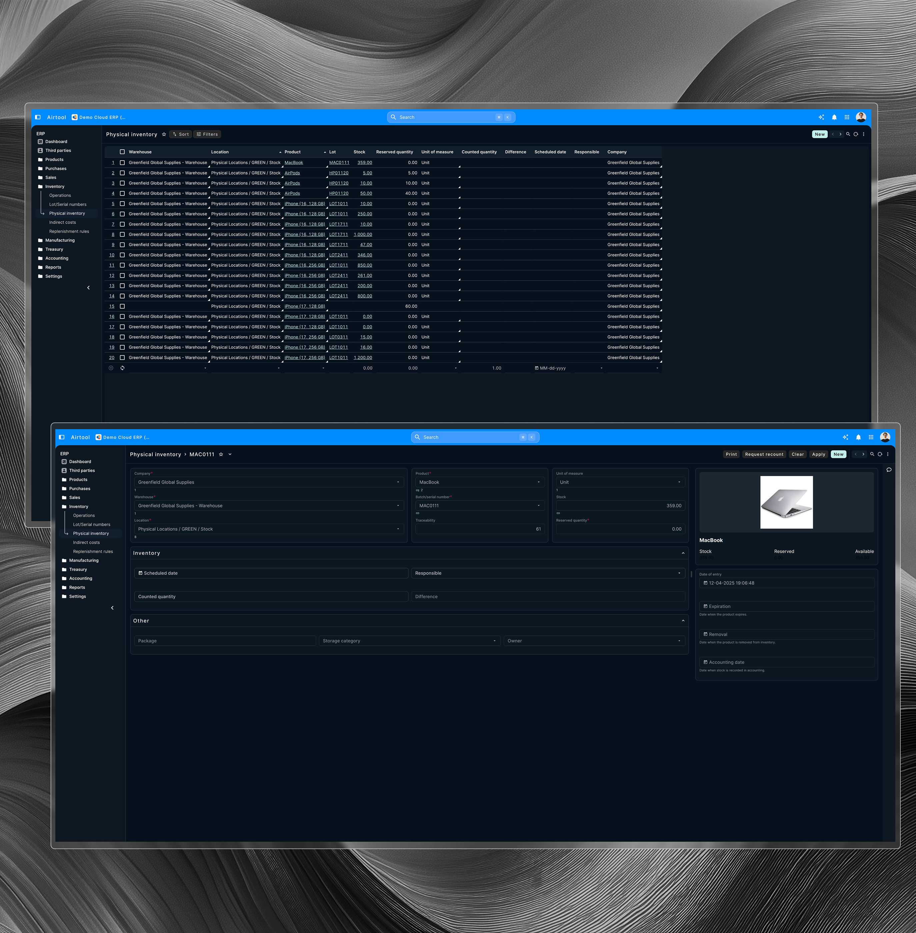Open Lot/Serial numbers in the top window sidebar

pos(68,204)
